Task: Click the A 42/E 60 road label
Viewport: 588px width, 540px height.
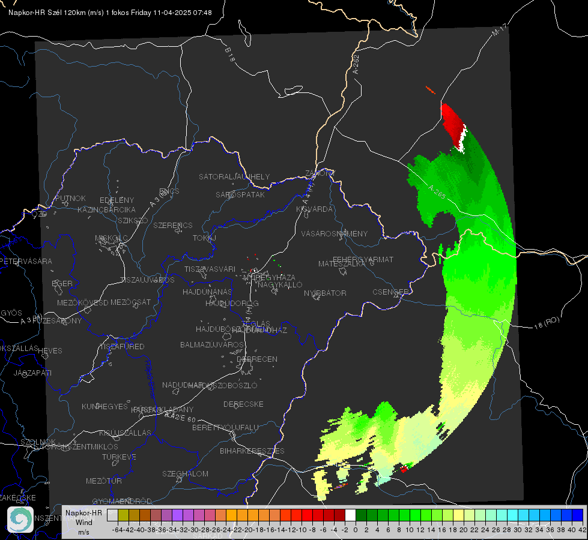Action: (180, 417)
